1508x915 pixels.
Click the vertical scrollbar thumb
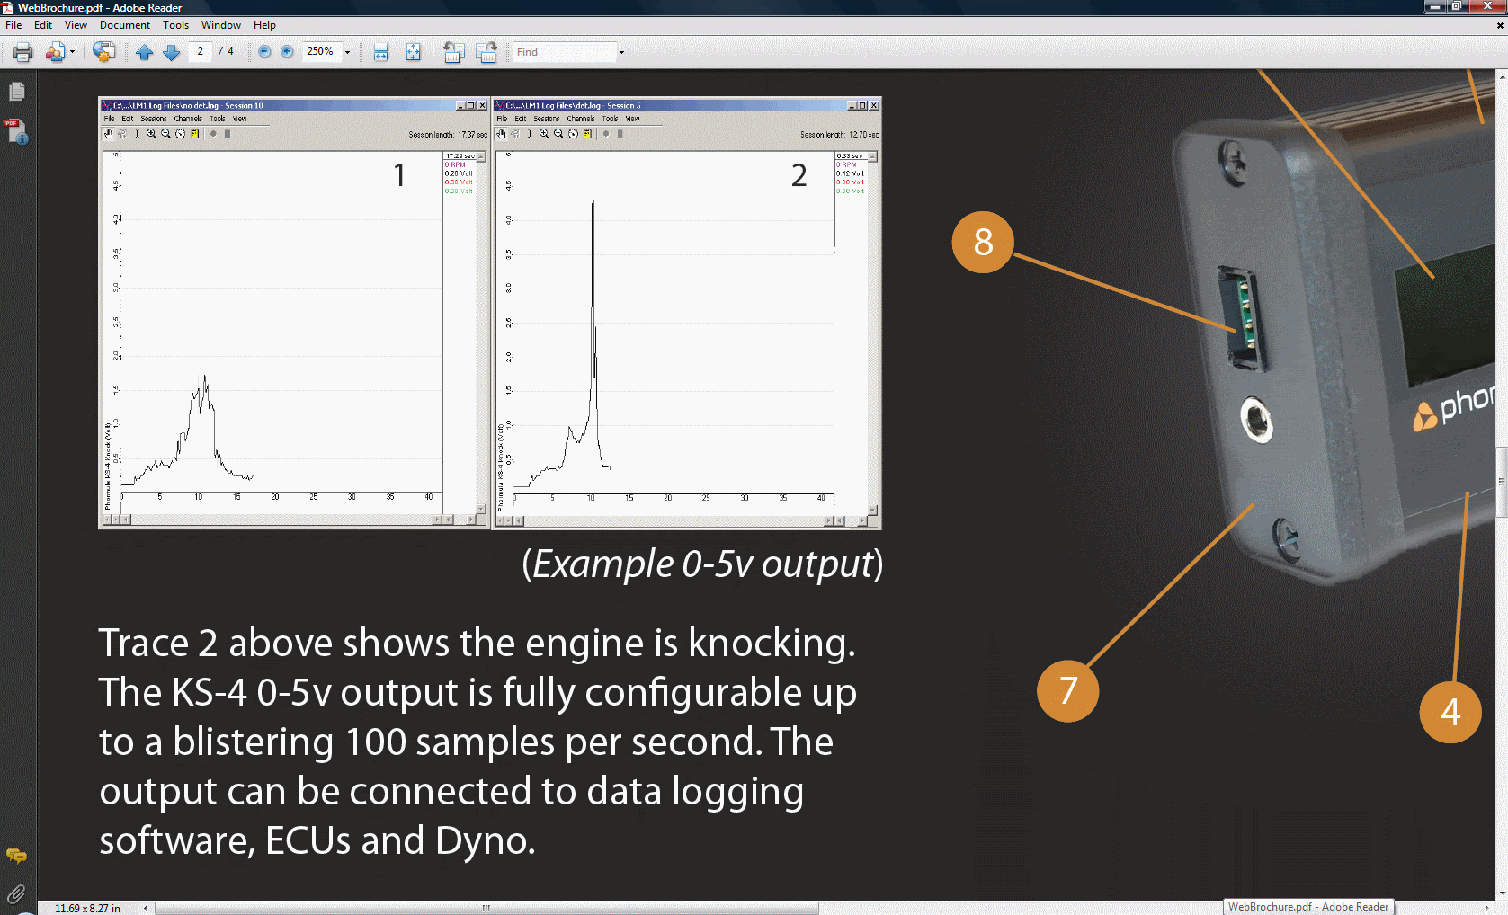[x=1501, y=482]
